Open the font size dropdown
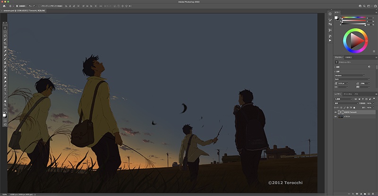Image resolution: width=378 pixels, height=196 pixels. click(x=347, y=83)
